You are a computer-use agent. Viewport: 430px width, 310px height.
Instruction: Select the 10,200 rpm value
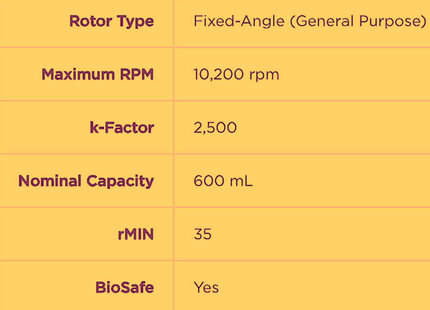coord(236,74)
